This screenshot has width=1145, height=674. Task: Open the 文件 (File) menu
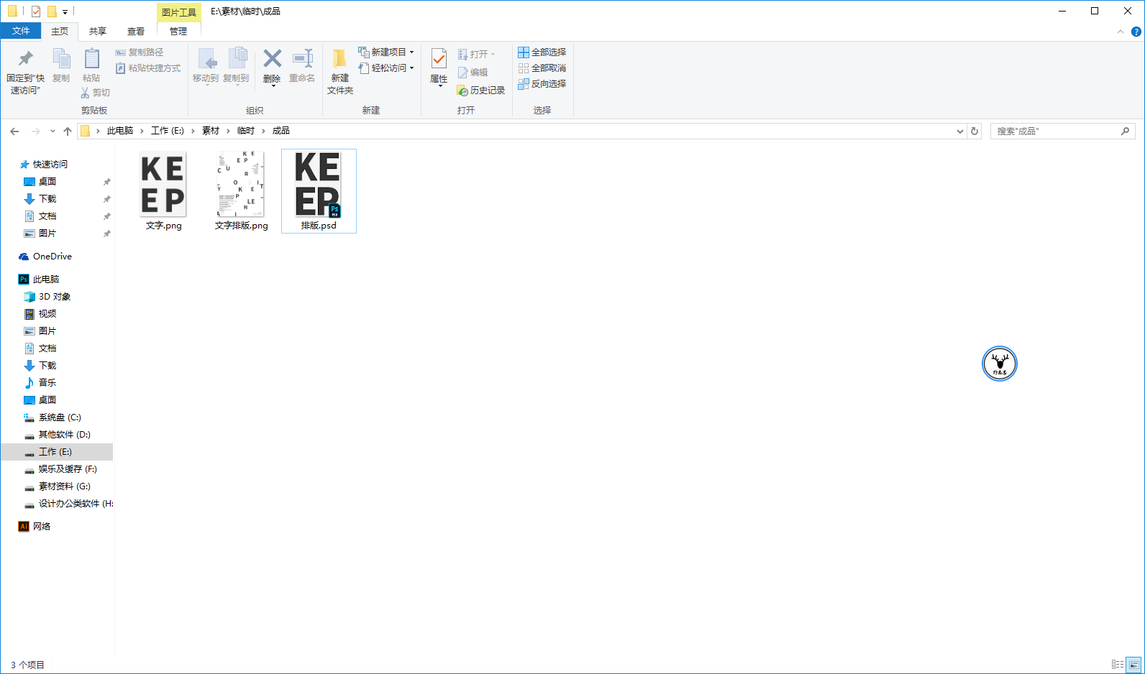pos(21,31)
